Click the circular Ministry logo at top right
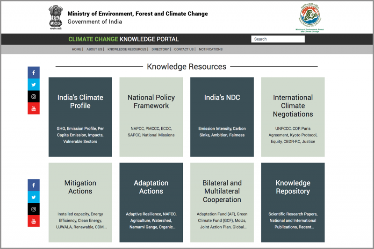 (310, 17)
